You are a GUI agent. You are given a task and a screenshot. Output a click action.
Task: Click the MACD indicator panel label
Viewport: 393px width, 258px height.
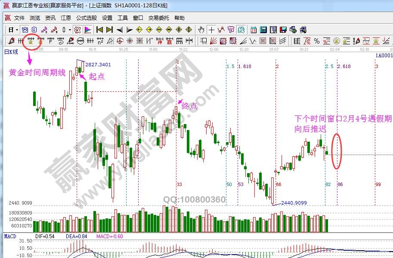click(x=10, y=236)
